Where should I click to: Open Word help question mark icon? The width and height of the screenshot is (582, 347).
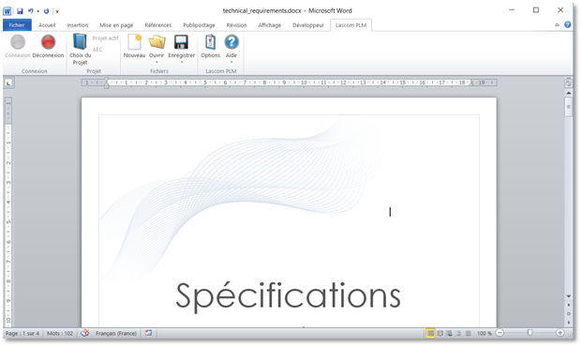point(568,24)
